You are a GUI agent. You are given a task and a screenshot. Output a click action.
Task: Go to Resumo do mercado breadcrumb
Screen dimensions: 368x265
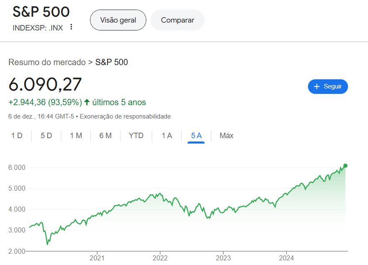pyautogui.click(x=47, y=63)
